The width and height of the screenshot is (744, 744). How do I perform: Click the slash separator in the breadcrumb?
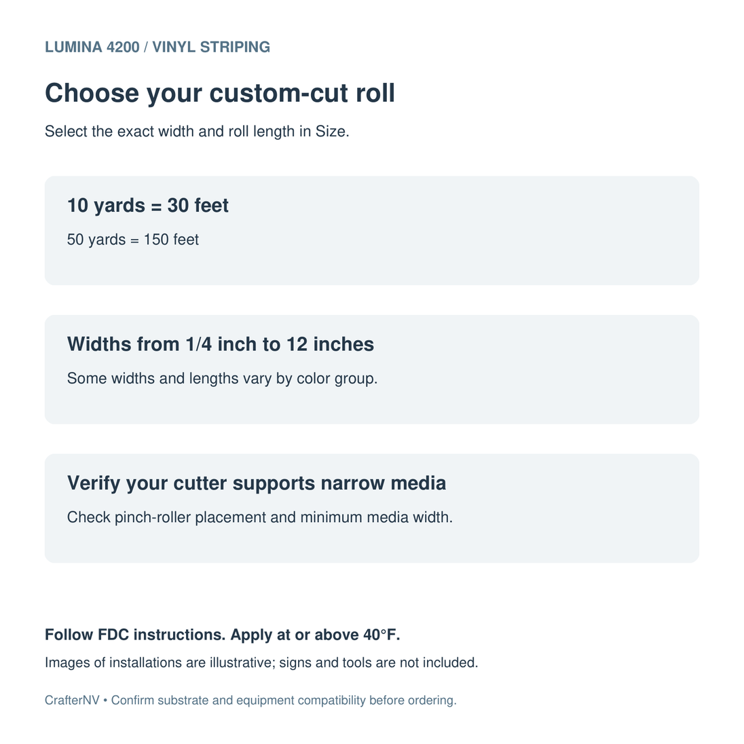(146, 47)
